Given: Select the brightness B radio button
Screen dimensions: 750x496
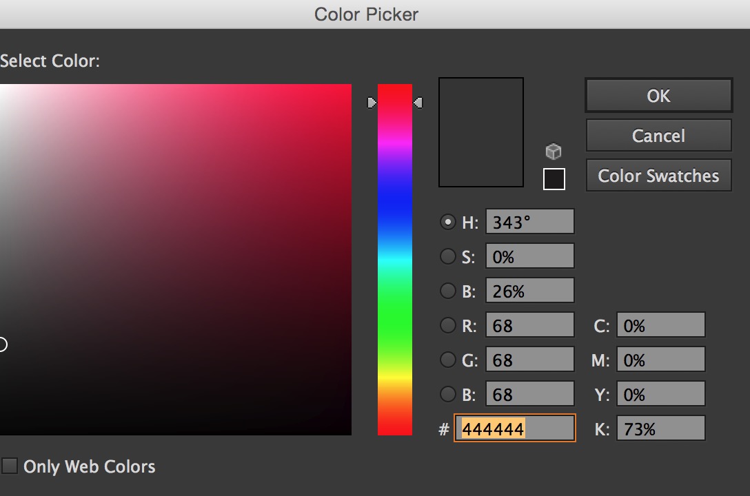Looking at the screenshot, I should pyautogui.click(x=447, y=291).
